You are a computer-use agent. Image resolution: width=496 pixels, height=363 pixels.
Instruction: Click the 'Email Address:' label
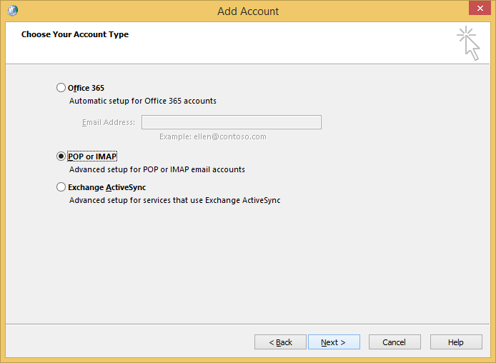[109, 122]
